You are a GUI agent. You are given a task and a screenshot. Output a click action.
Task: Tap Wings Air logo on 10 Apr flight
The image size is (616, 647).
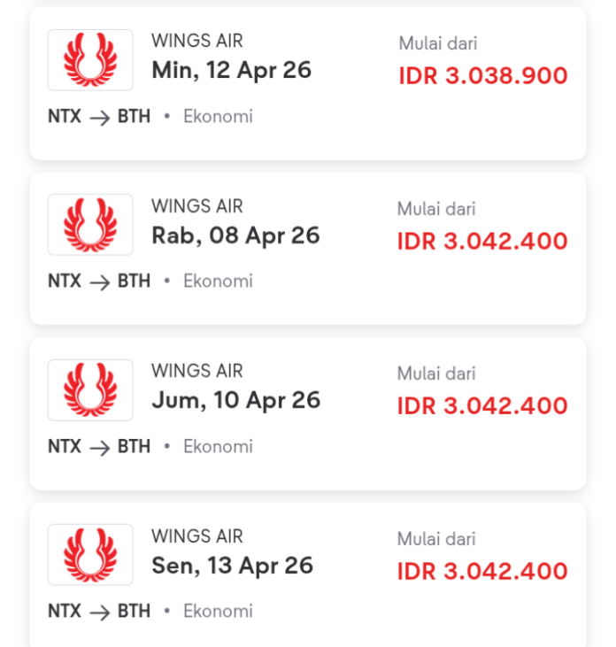tap(90, 389)
